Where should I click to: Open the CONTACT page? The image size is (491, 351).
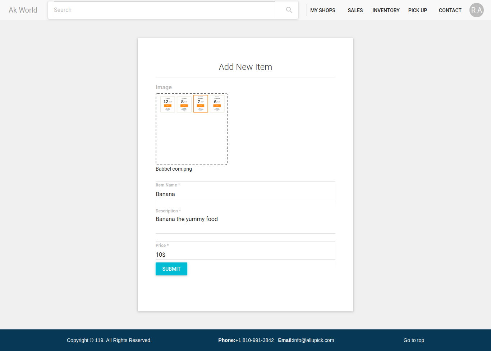(450, 10)
